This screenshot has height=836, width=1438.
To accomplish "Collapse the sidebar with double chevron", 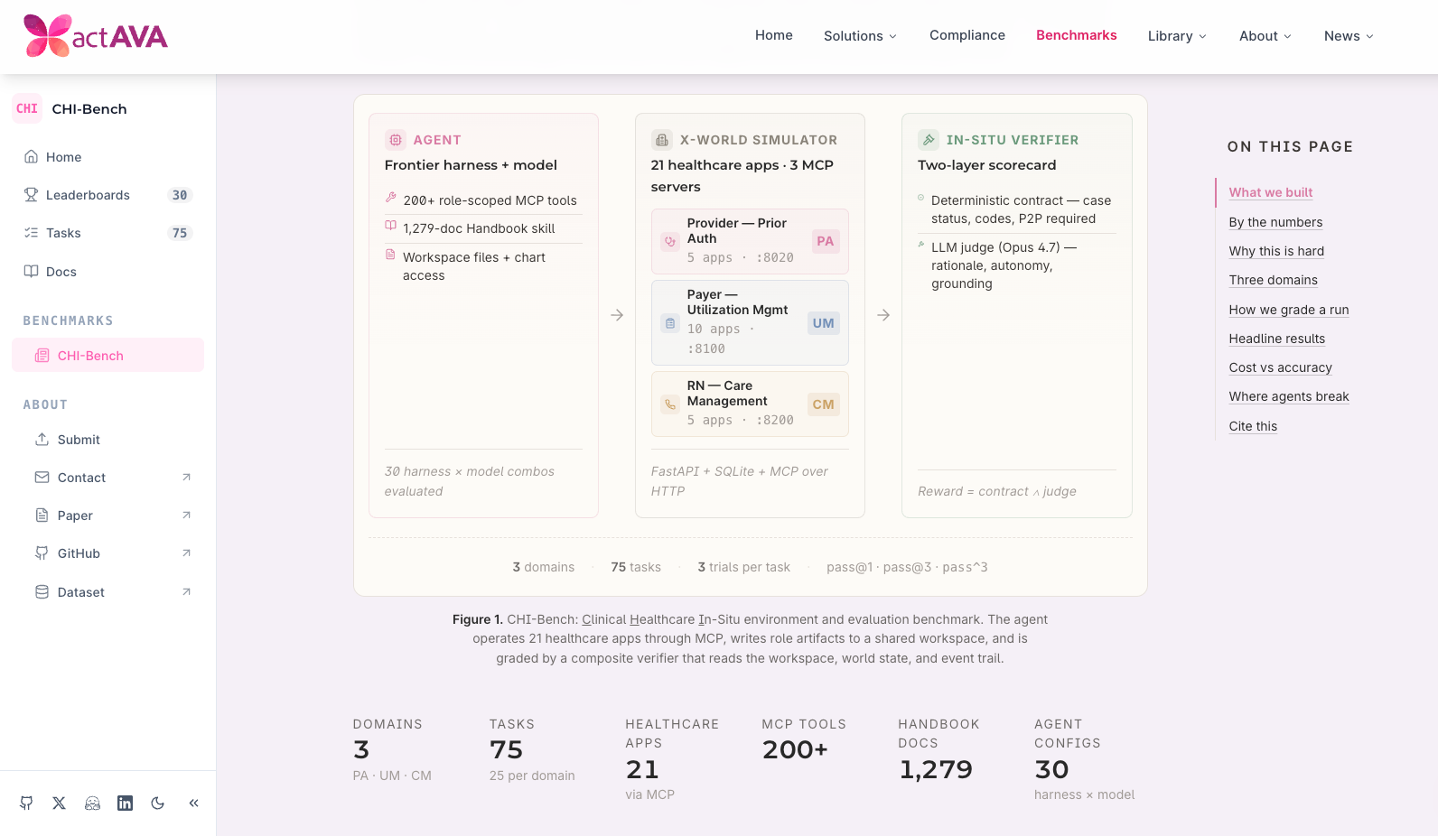I will tap(193, 803).
